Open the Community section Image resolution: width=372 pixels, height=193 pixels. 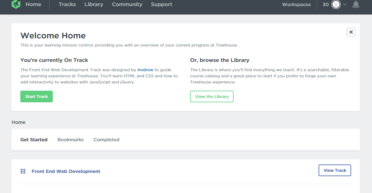click(x=127, y=4)
